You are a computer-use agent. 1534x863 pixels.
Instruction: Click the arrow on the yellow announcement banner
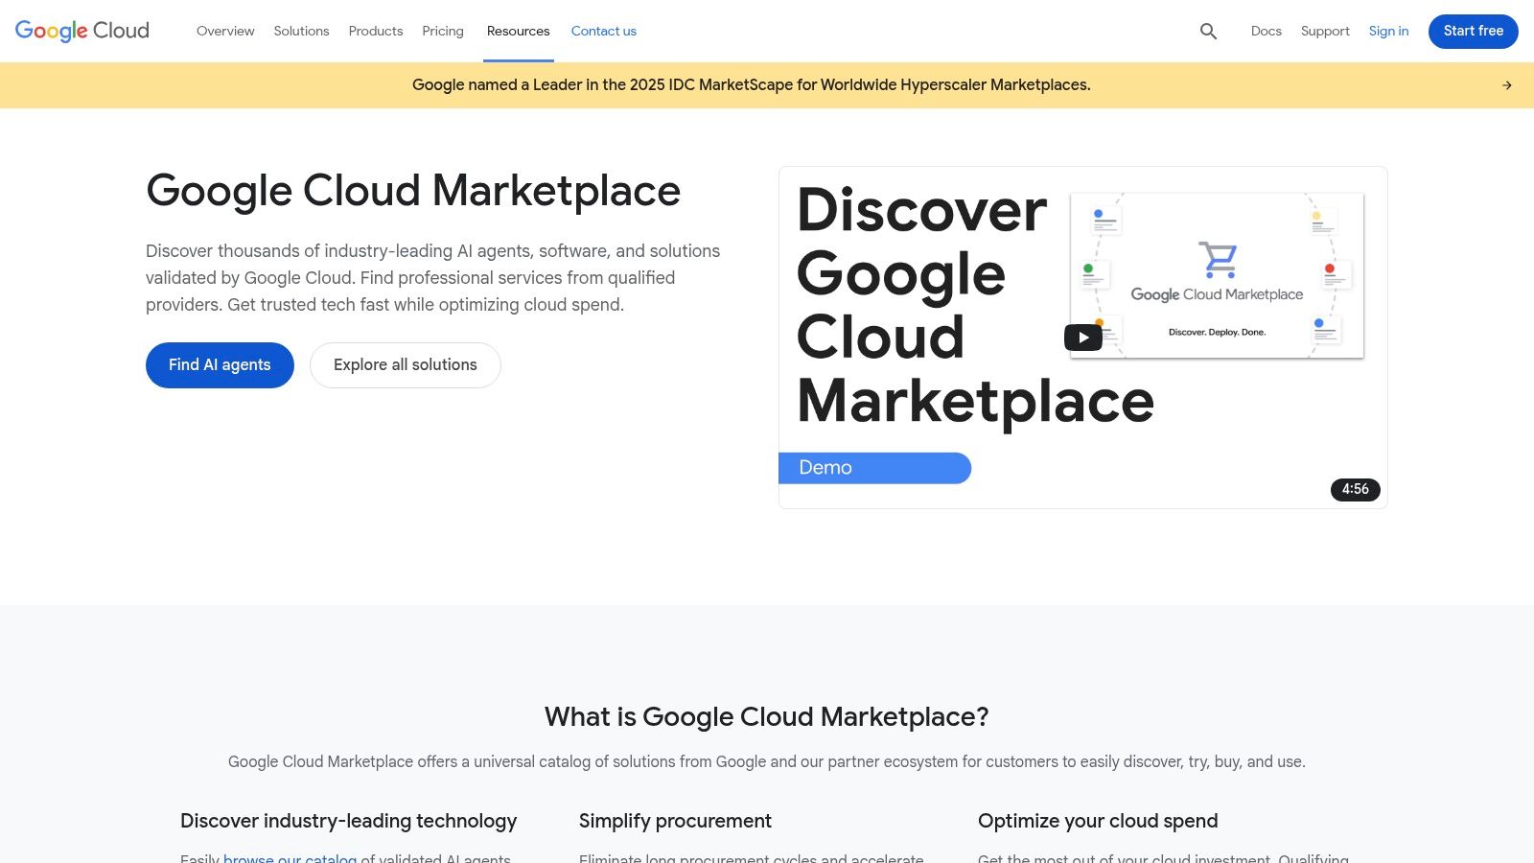tap(1507, 84)
